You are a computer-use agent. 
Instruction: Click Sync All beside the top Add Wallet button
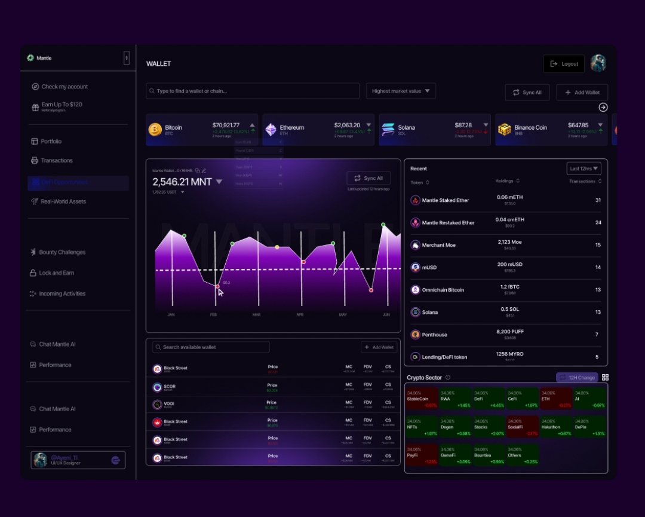tap(527, 93)
